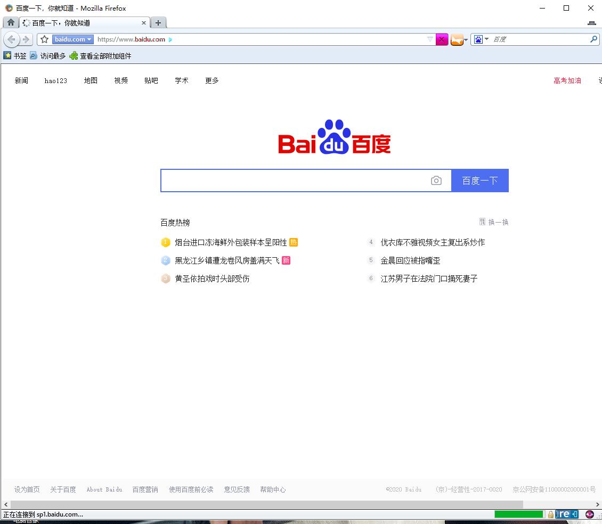Click the magnifying glass to search with Baidu
602x524 pixels.
593,39
